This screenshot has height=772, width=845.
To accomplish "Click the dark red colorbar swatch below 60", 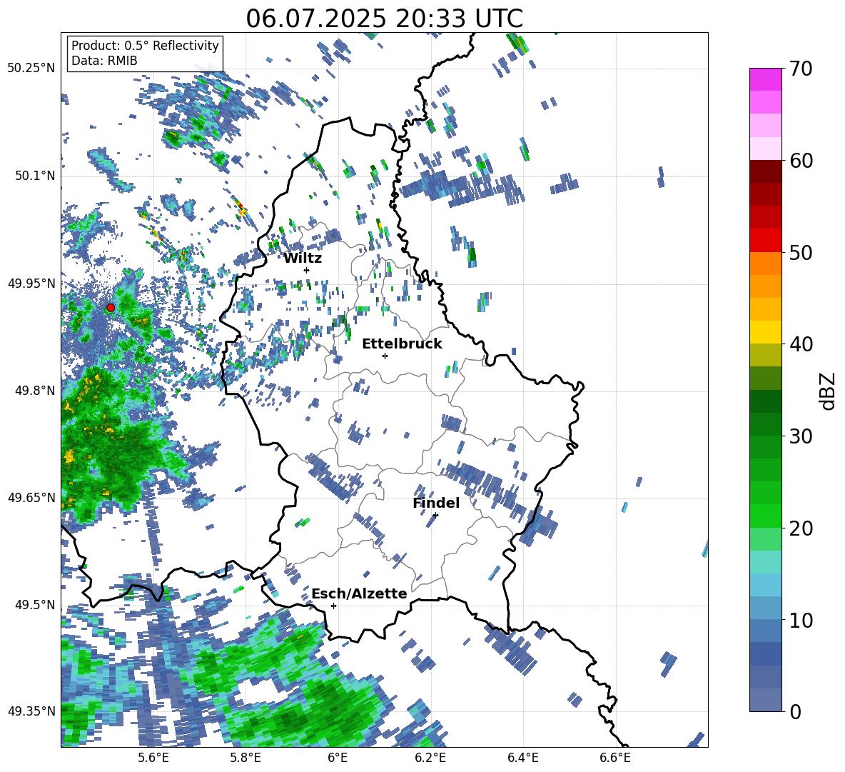I will coord(765,171).
